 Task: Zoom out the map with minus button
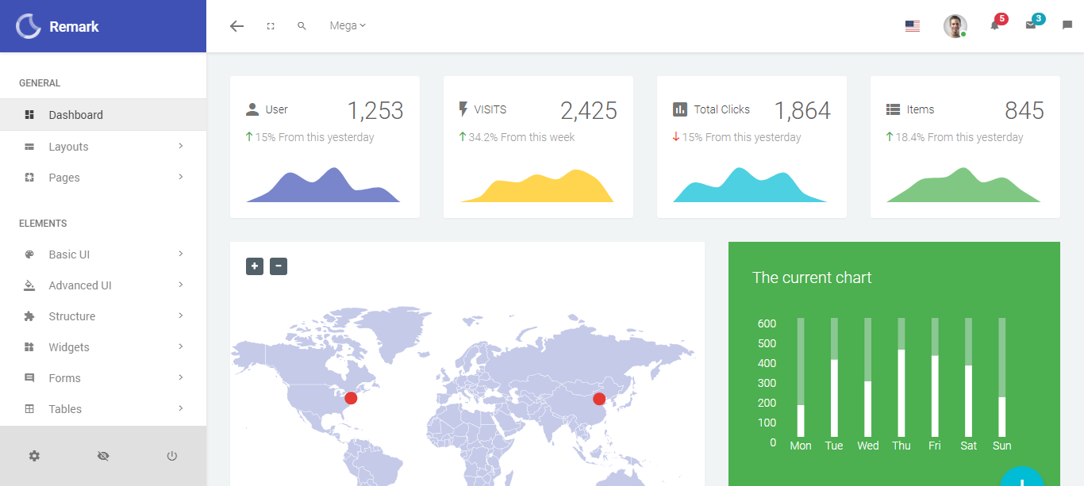(x=279, y=266)
